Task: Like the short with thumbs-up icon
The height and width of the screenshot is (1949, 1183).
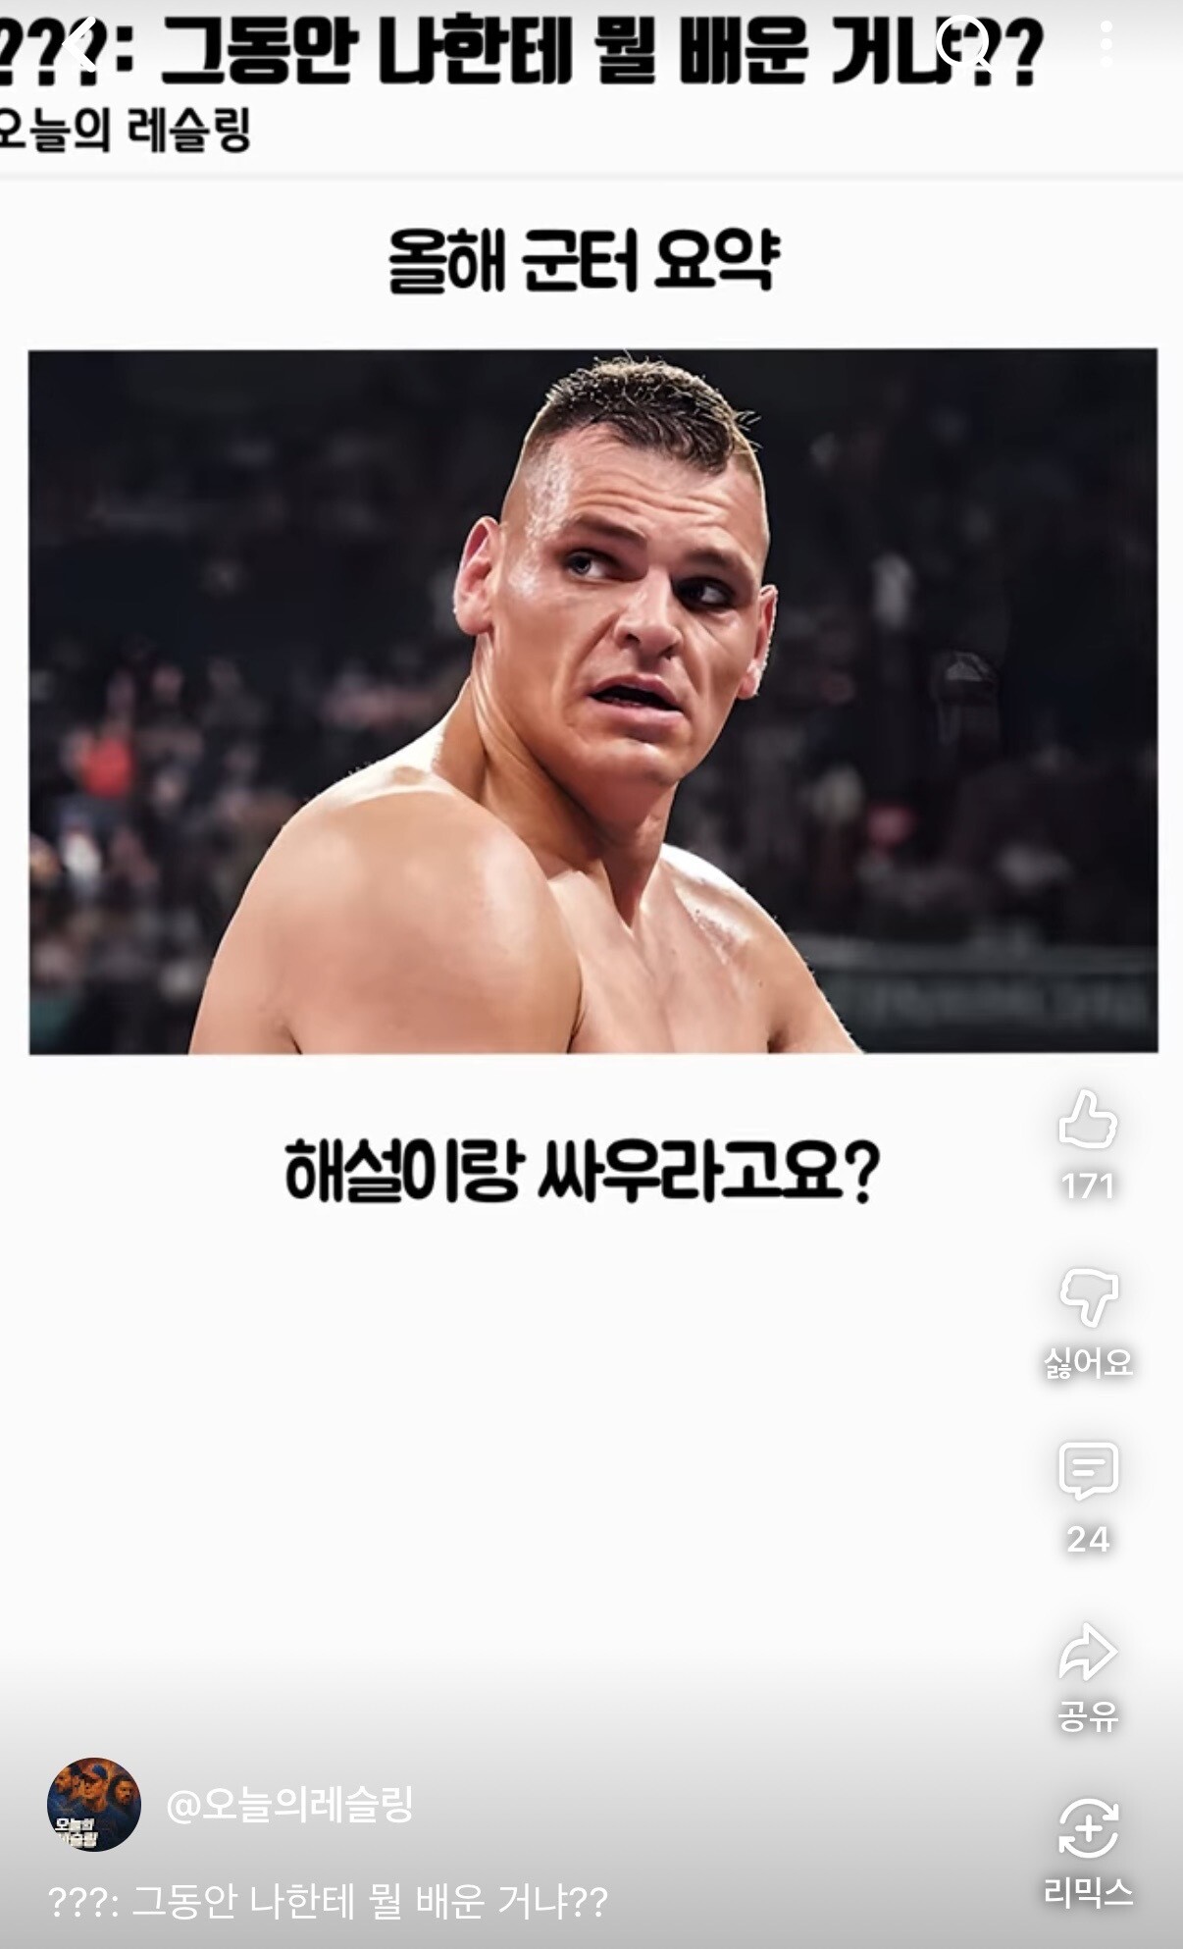Action: pyautogui.click(x=1088, y=1119)
